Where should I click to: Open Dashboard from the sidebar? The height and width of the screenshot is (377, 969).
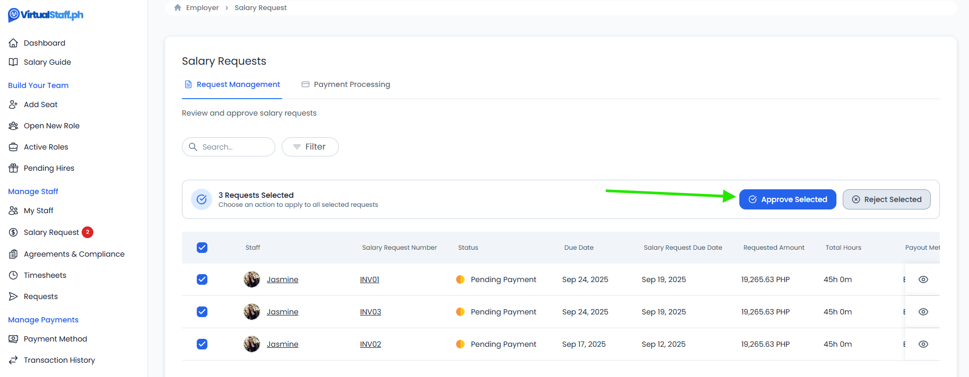coord(44,43)
